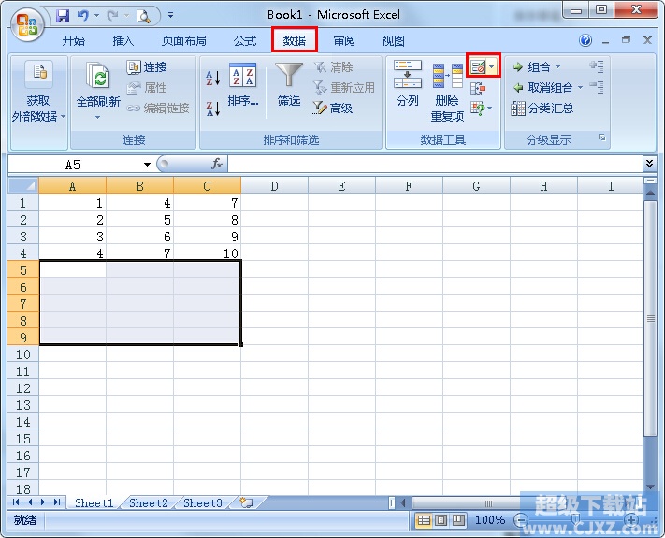Screen dimensions: 665x538
Task: Open print preview from Quick Access toolbar
Action: (x=143, y=16)
